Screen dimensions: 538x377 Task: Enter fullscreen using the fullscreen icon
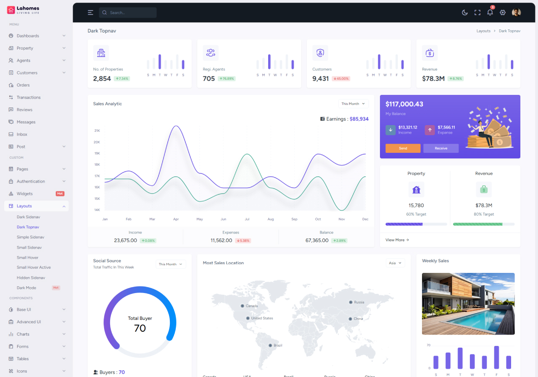[477, 13]
